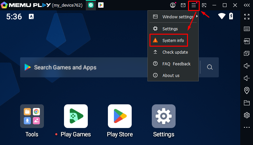Click the my_device762 title text
Image resolution: width=253 pixels, height=145 pixels.
67,5
